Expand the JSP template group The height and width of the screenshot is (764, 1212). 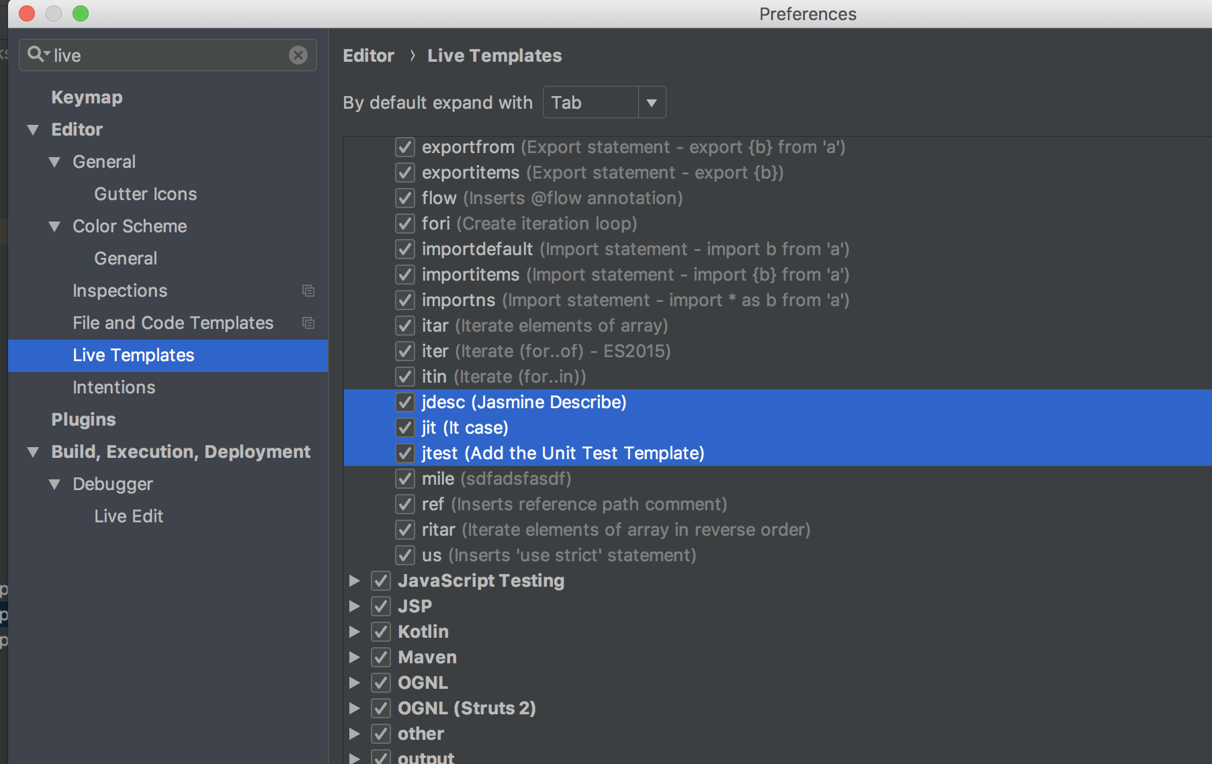[x=355, y=606]
